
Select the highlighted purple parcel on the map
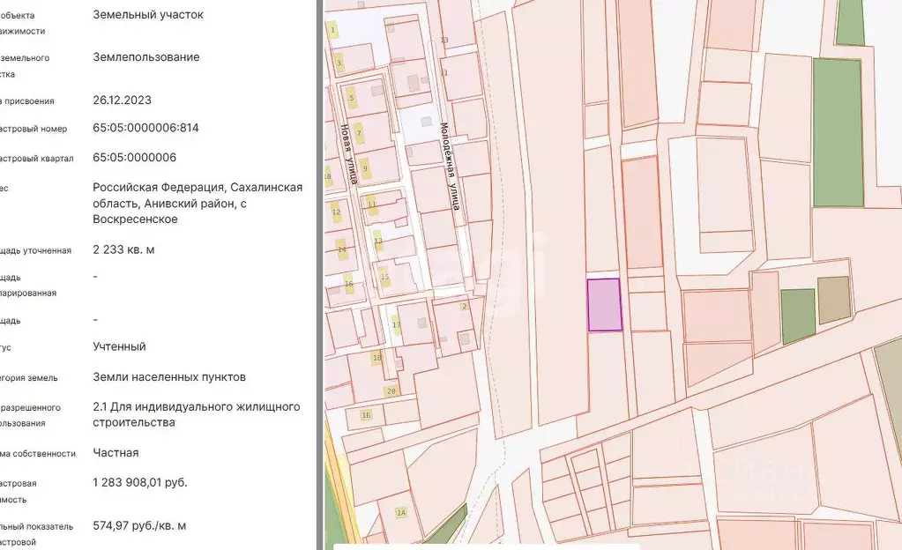605,302
